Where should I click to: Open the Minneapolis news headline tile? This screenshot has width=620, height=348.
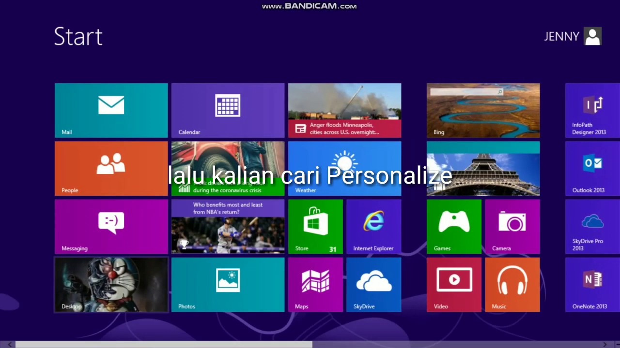[x=344, y=110]
